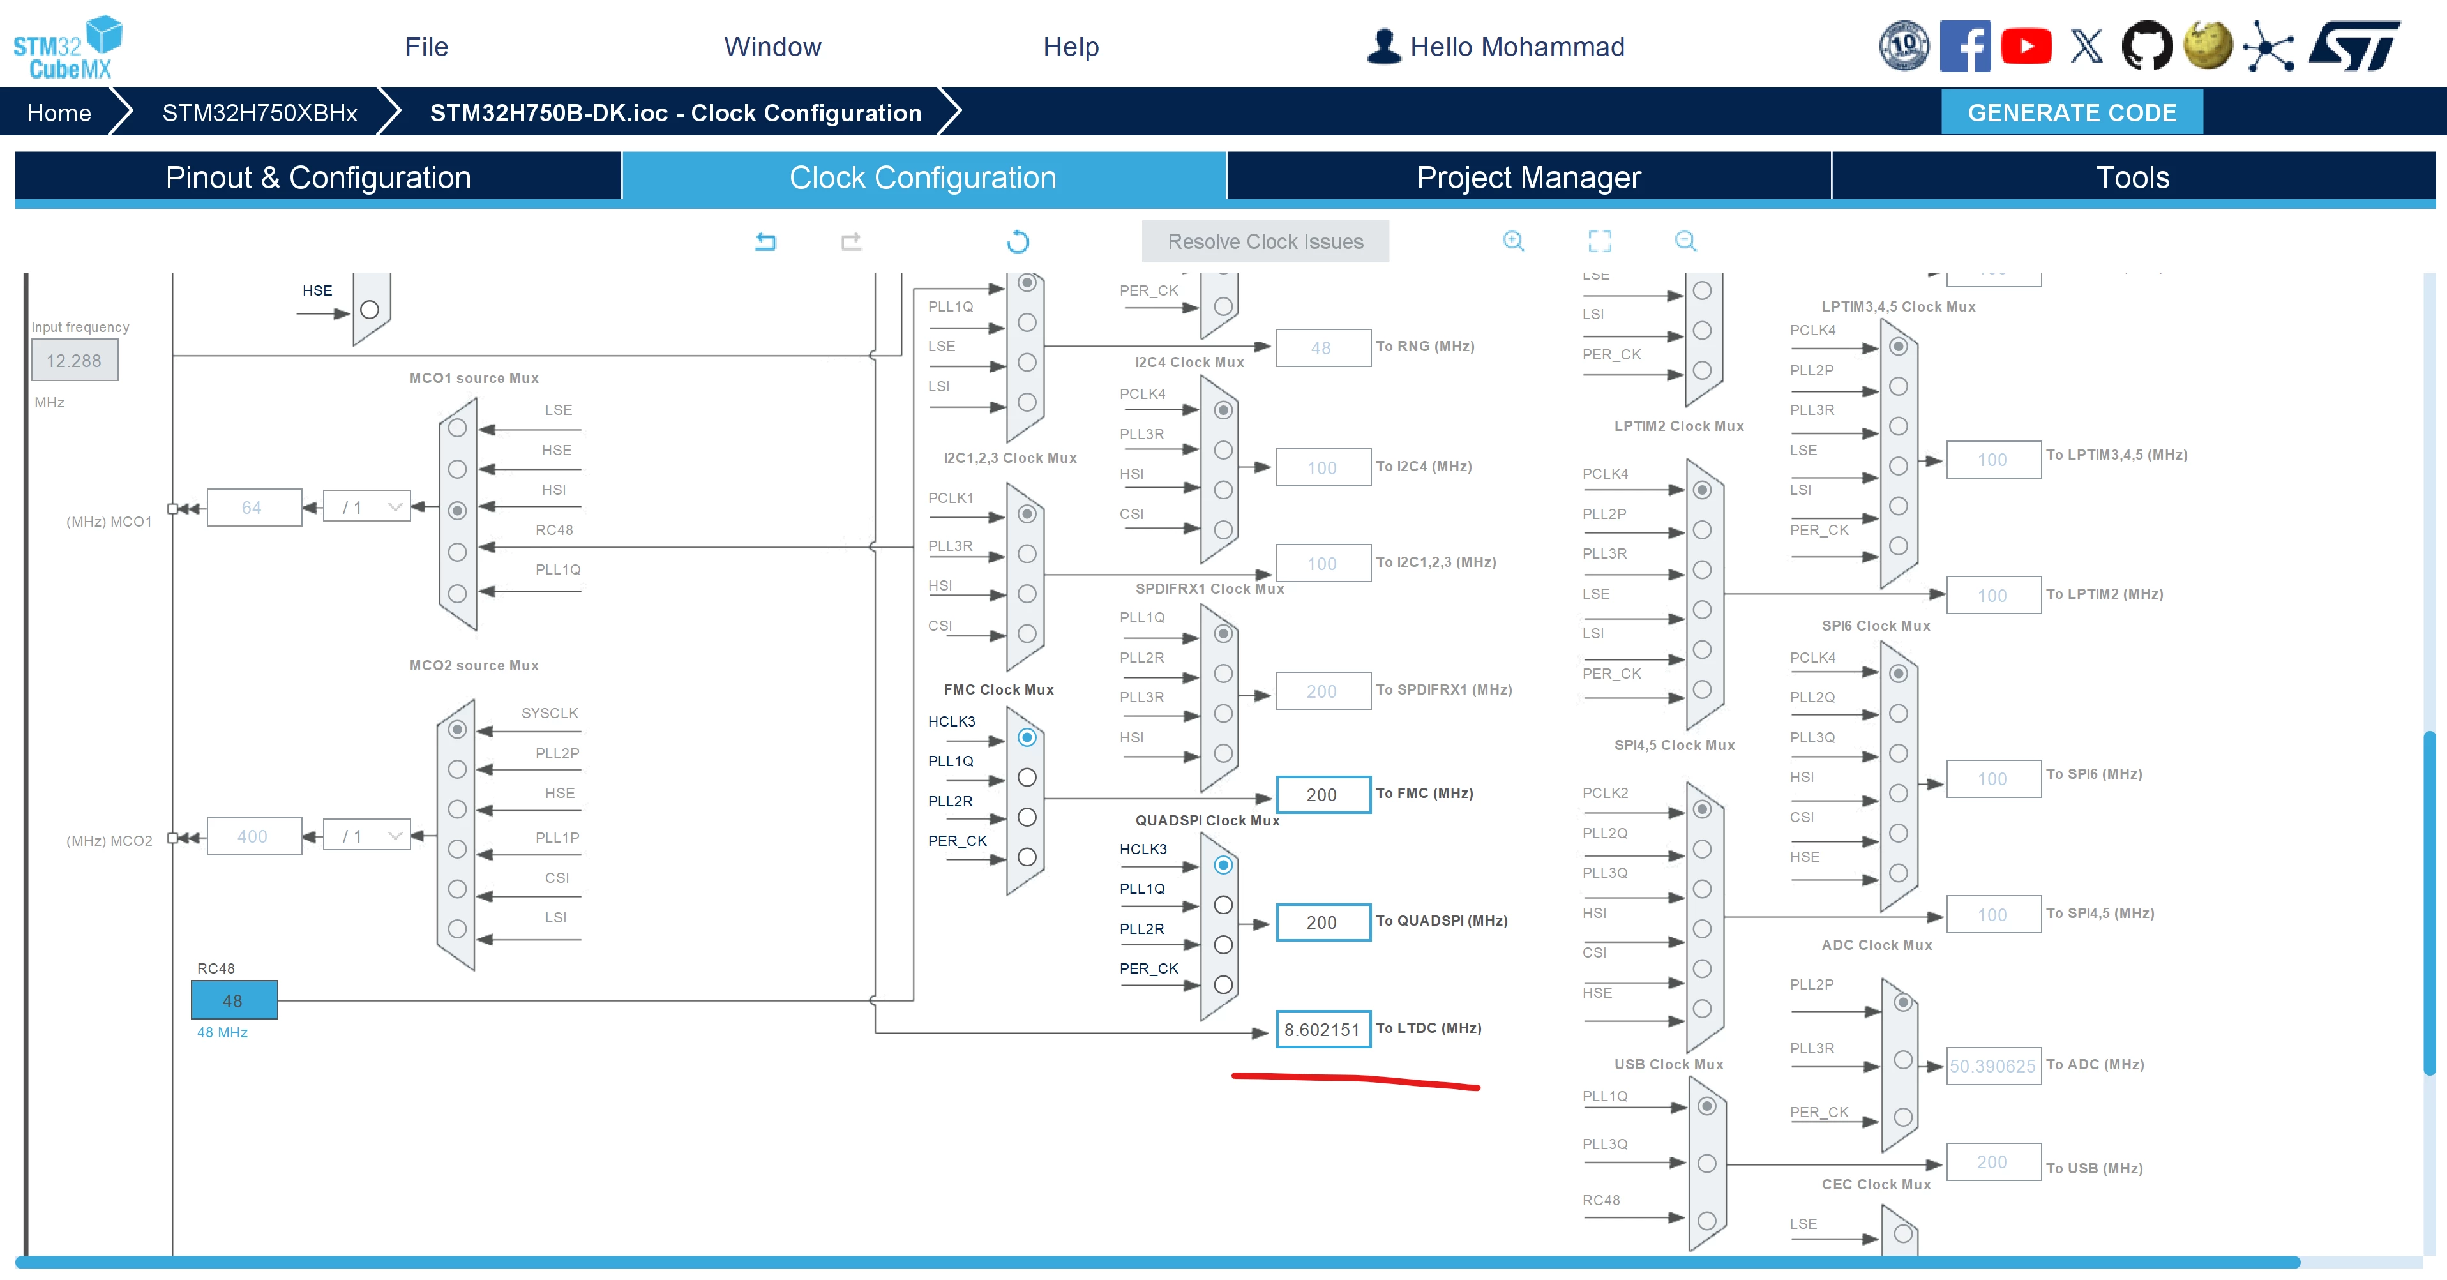This screenshot has width=2447, height=1280.
Task: Open the Help menu
Action: click(1071, 47)
